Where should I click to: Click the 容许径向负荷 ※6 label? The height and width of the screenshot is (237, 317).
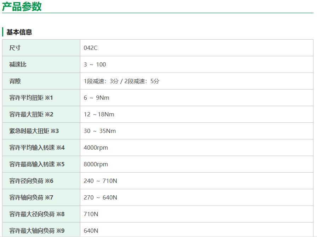[31, 181]
